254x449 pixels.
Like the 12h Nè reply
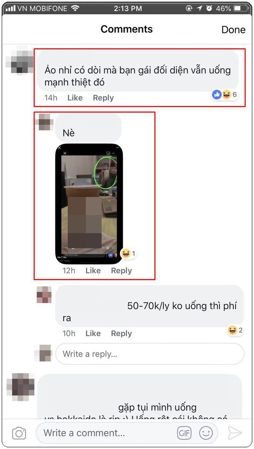[x=93, y=271]
